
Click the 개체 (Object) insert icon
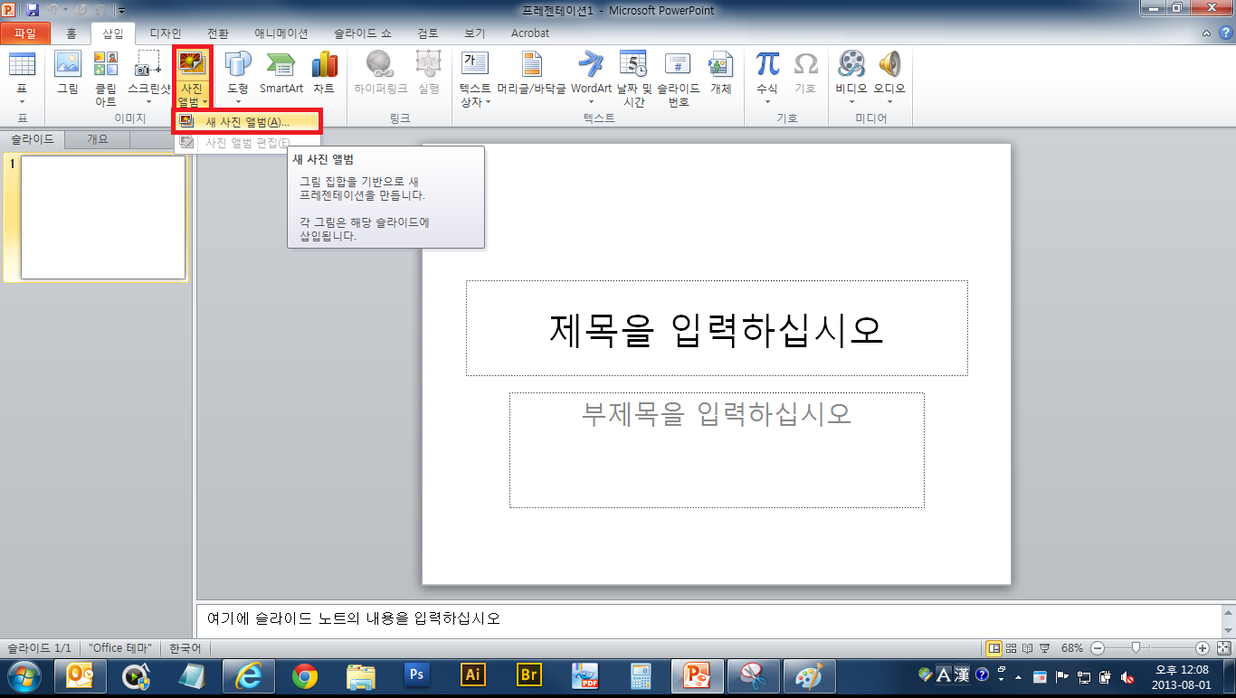[720, 72]
